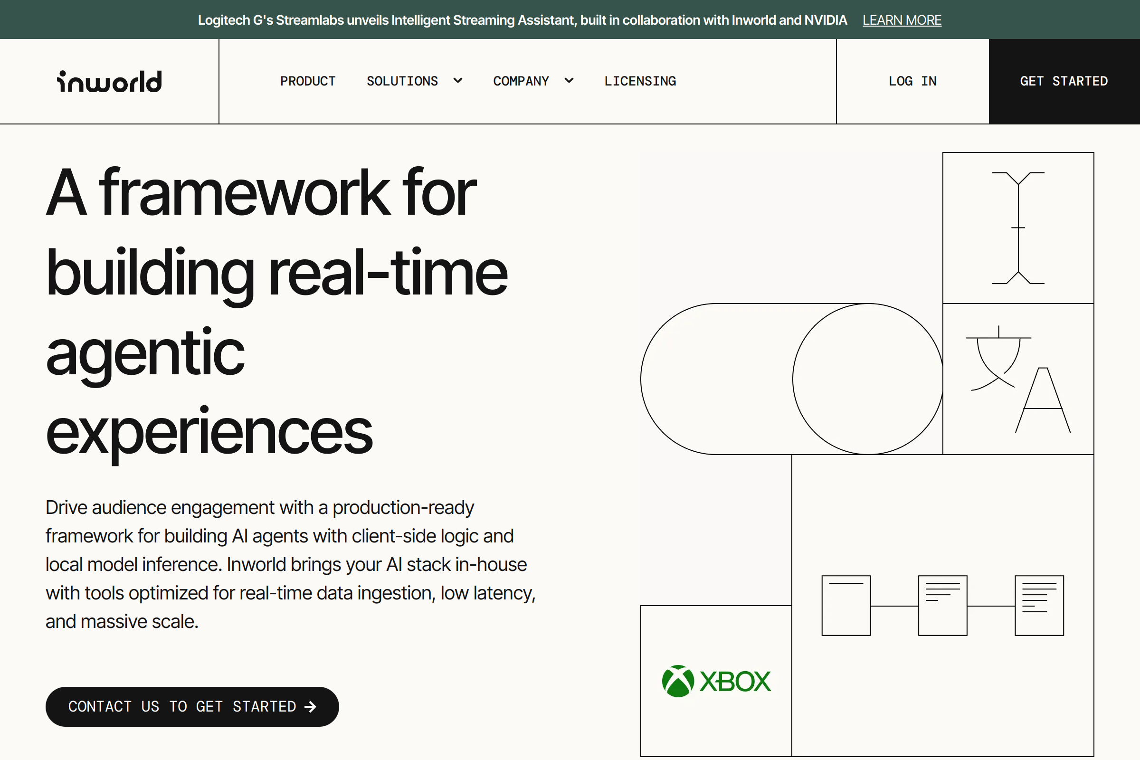Click the empty first document icon
This screenshot has height=760, width=1140.
pos(846,605)
